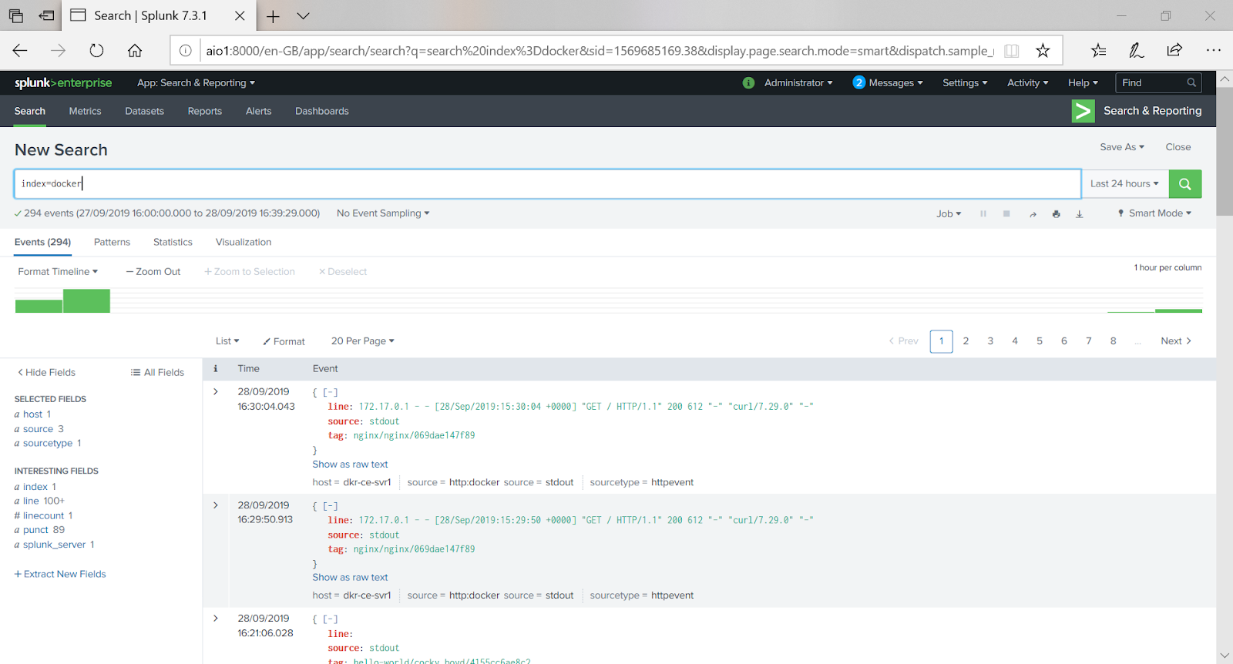
Task: Collapse JSON of first event [-]
Action: [331, 392]
